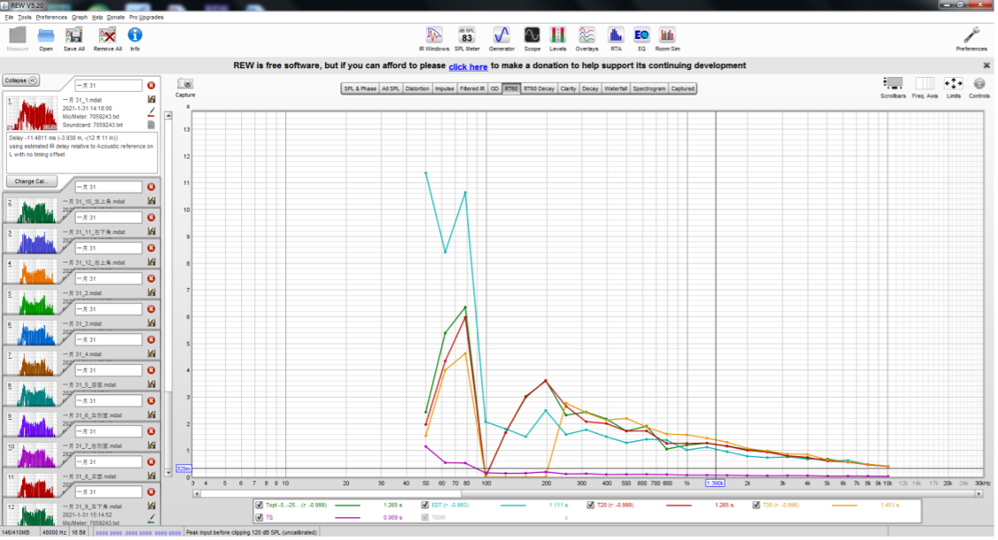This screenshot has width=998, height=540.
Task: Save measurement 一月 31_11_右下角 disk icon
Action: (152, 232)
